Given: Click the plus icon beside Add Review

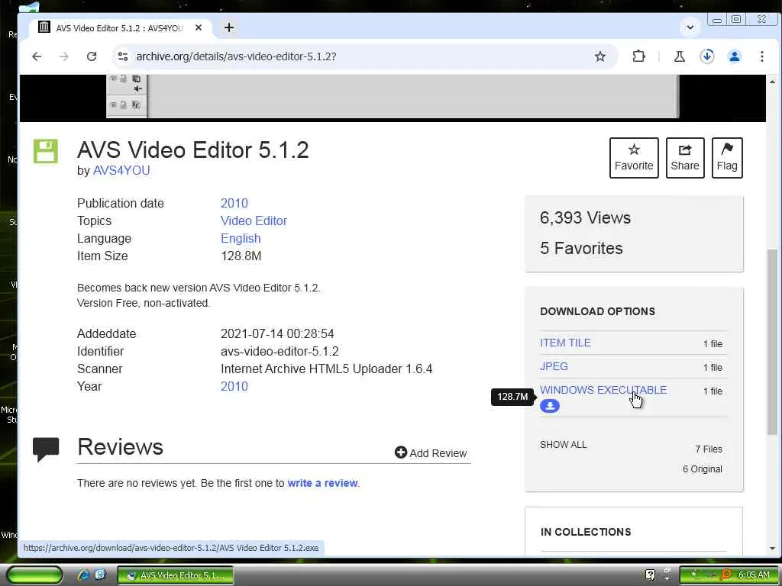Looking at the screenshot, I should 400,452.
